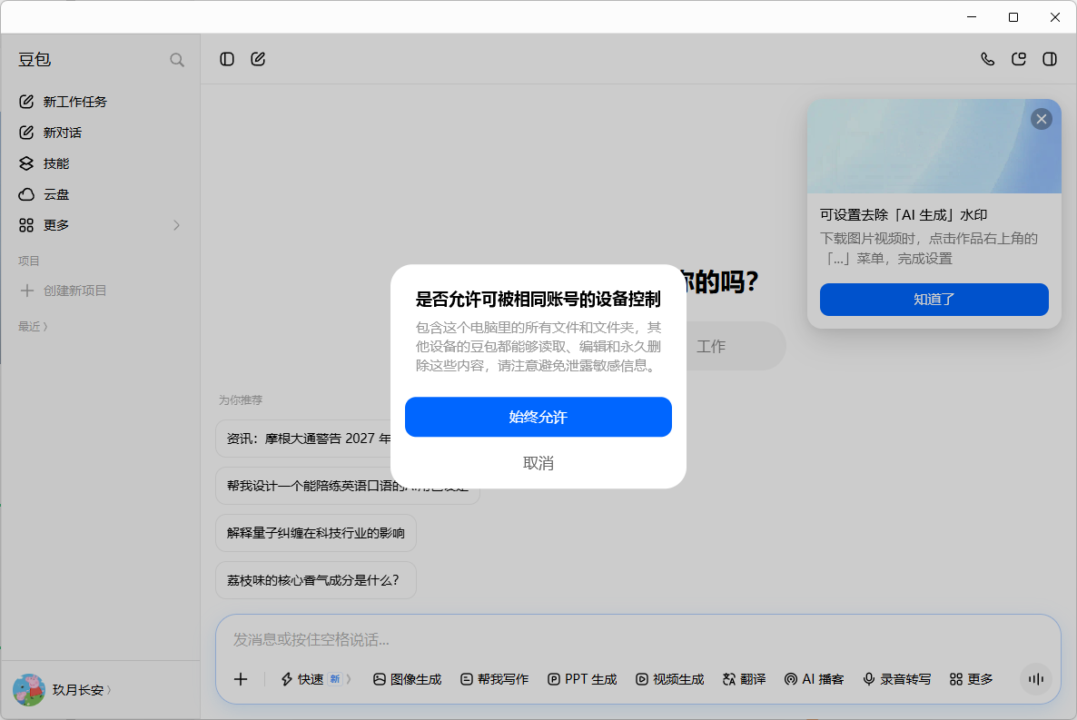Click AI 播客 tool
1077x720 pixels.
[x=814, y=679]
